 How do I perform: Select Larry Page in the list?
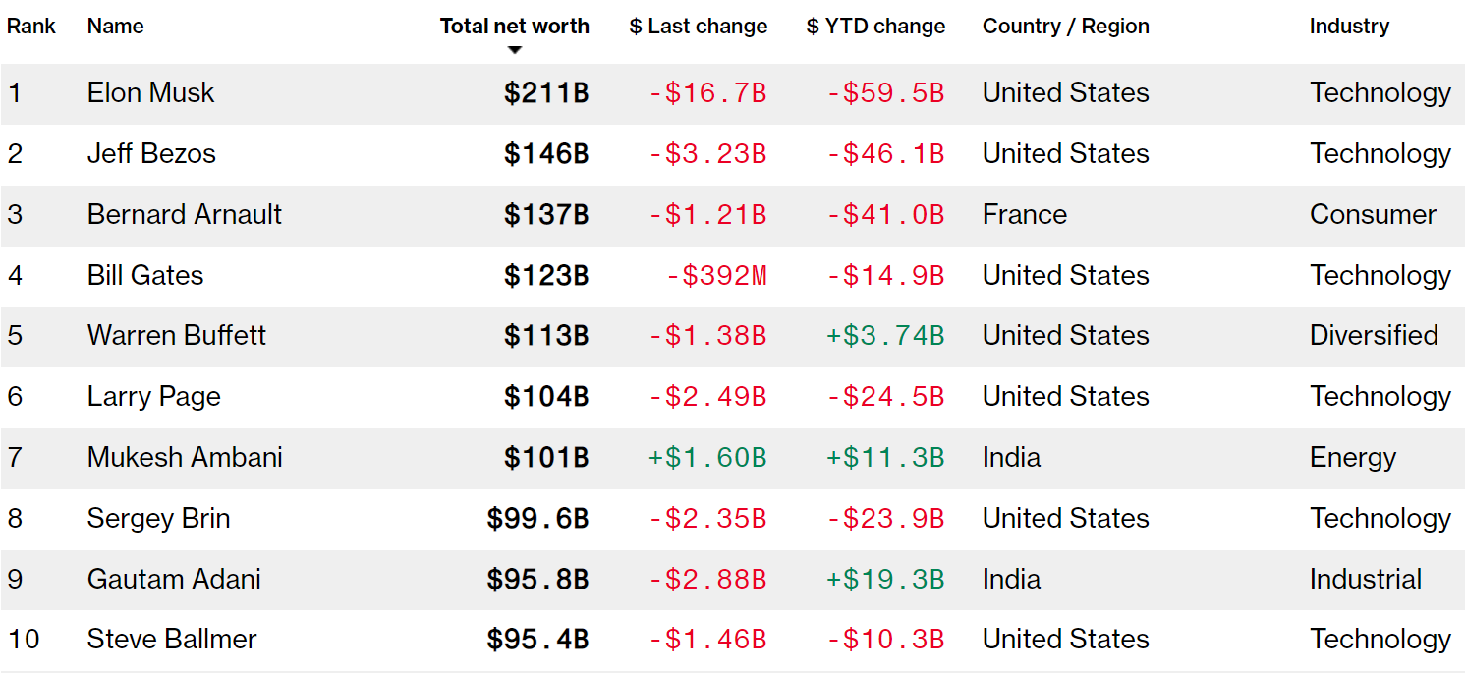pos(153,397)
